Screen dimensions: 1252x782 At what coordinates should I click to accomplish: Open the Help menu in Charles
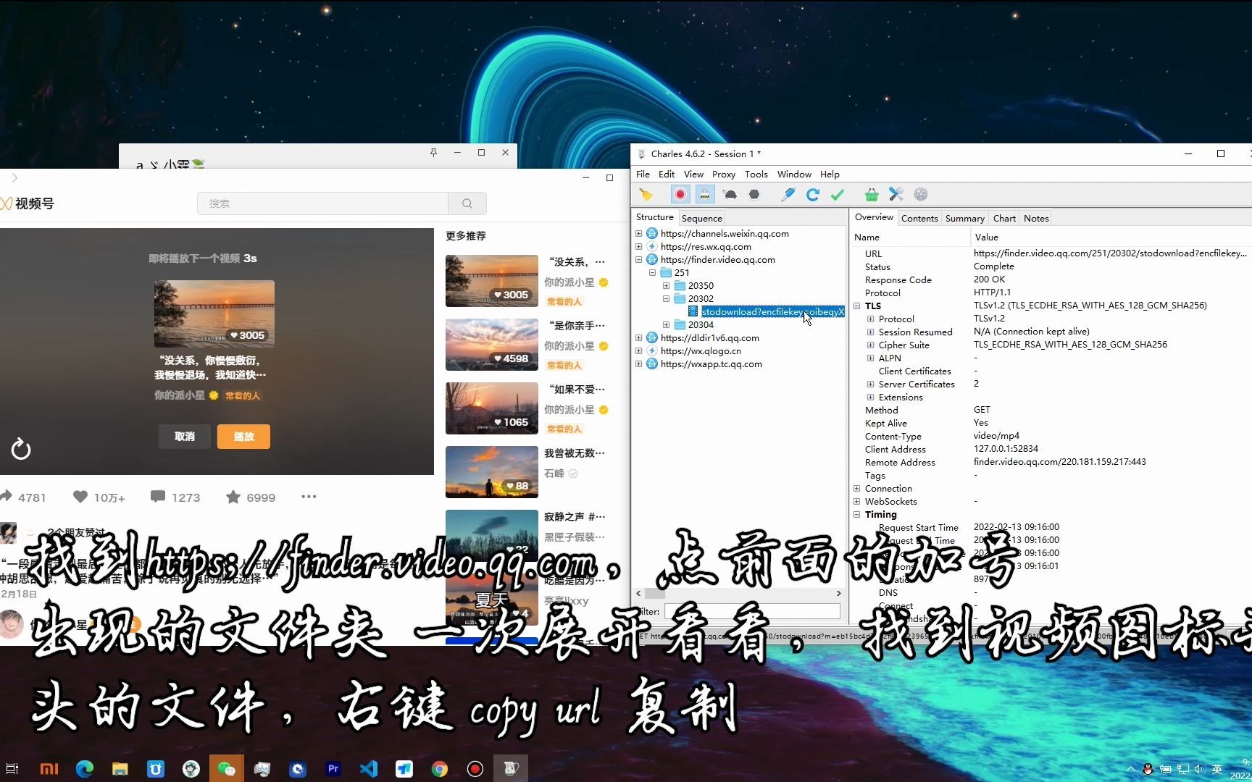pos(830,175)
